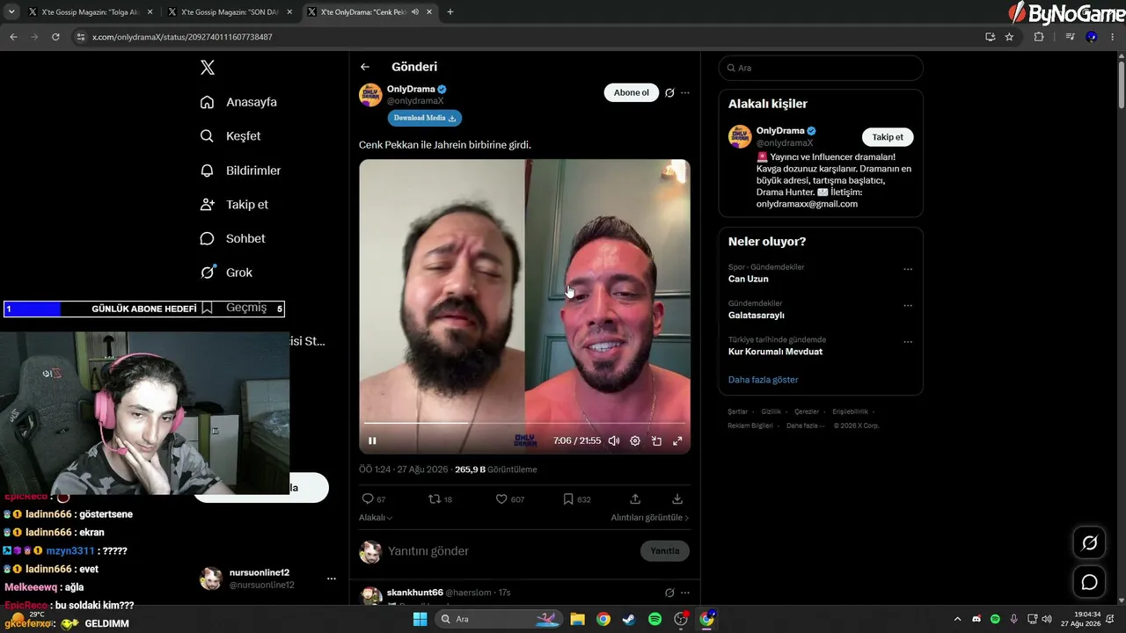The height and width of the screenshot is (633, 1126).
Task: Open more options for Galatasaraylı trend
Action: pos(908,306)
